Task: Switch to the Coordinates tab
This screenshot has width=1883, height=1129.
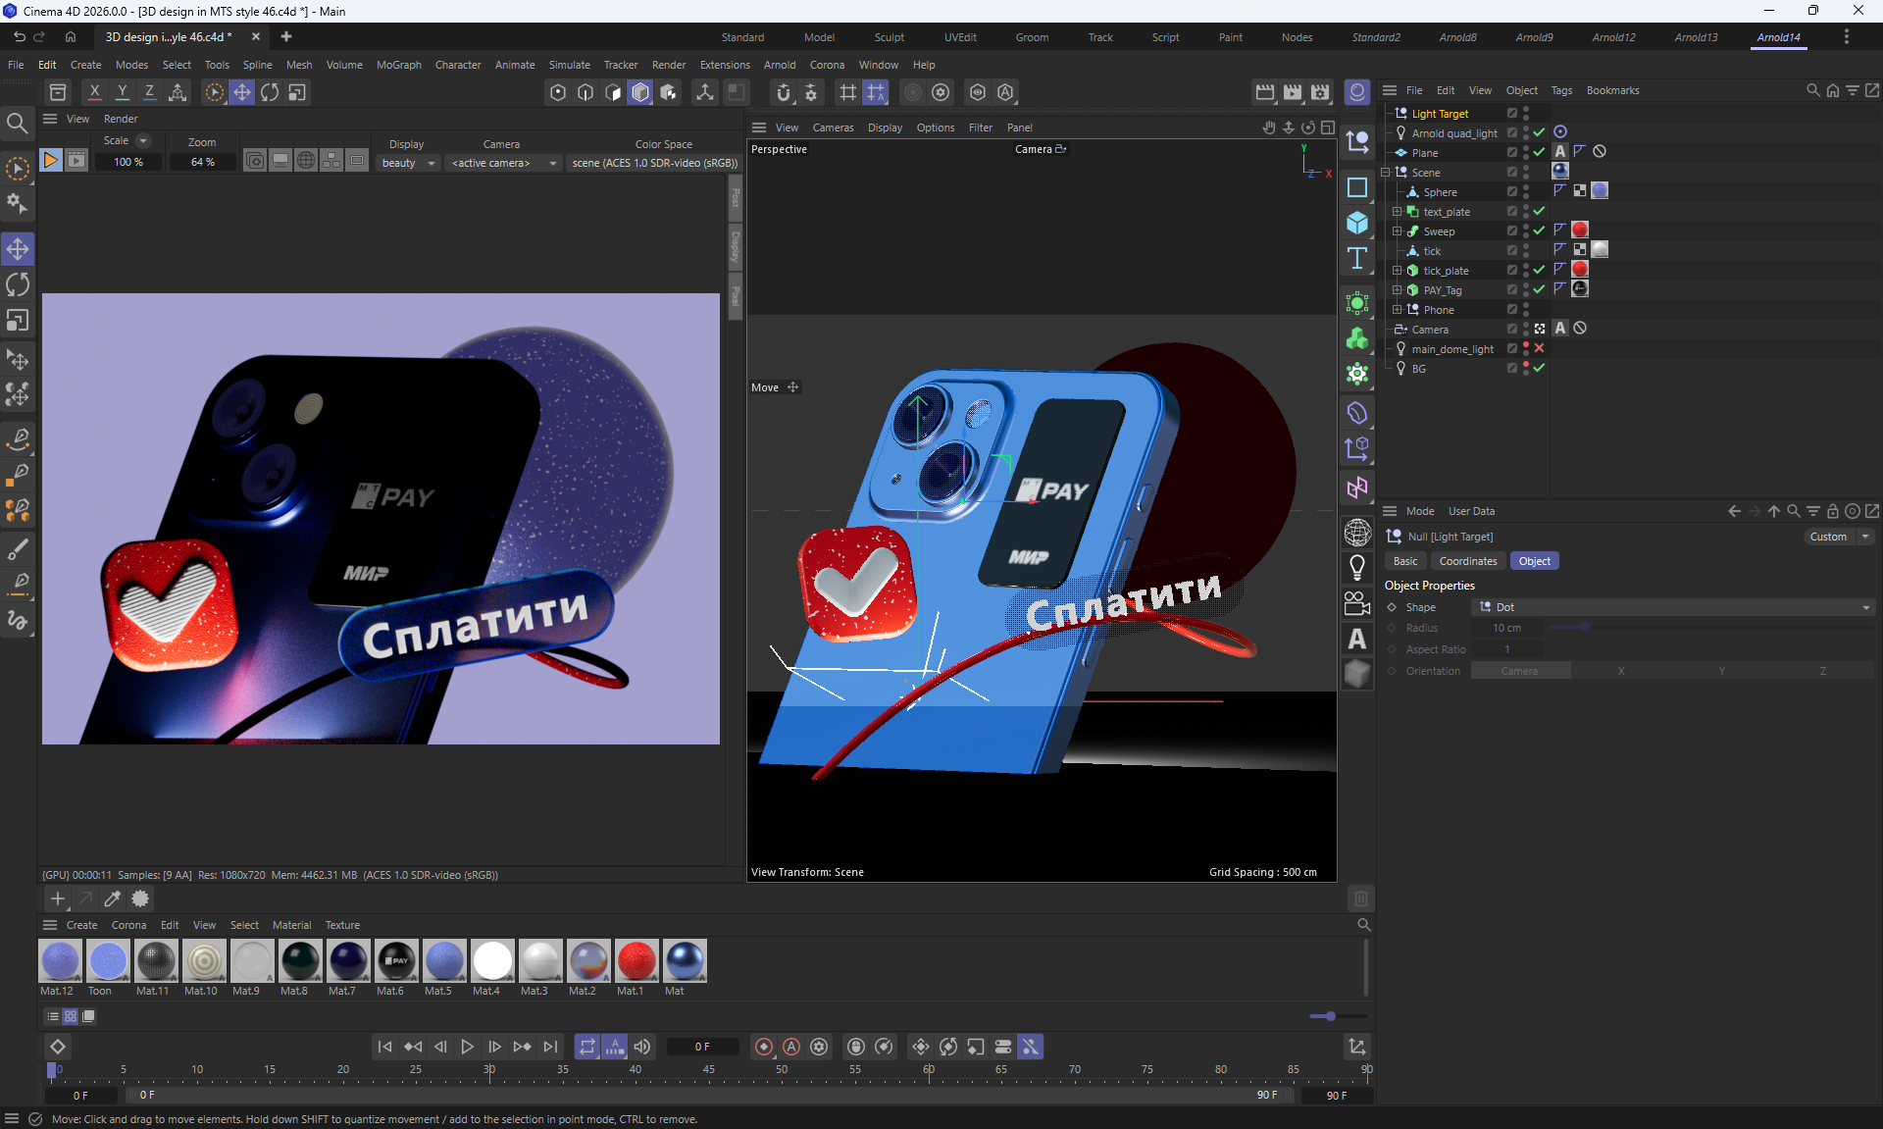Action: coord(1467,561)
